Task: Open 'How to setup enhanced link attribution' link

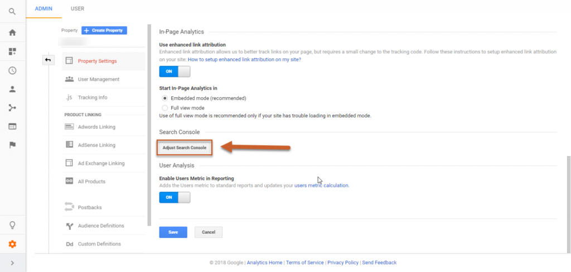Action: (244, 59)
